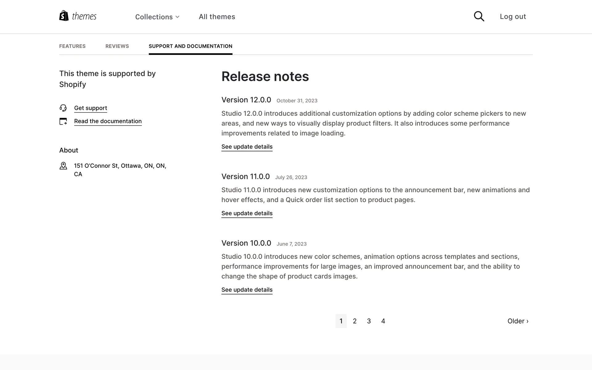This screenshot has width=592, height=370.
Task: Click the headset support icon
Action: [x=63, y=108]
